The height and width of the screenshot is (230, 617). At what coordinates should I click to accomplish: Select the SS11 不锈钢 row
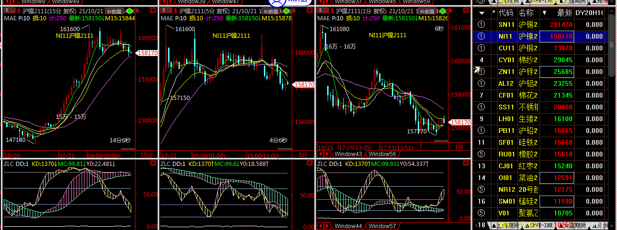coord(540,107)
